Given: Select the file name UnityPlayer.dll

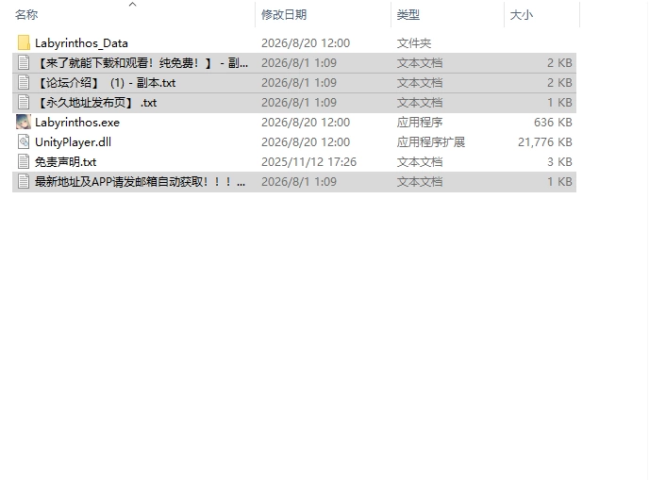Looking at the screenshot, I should 73,142.
